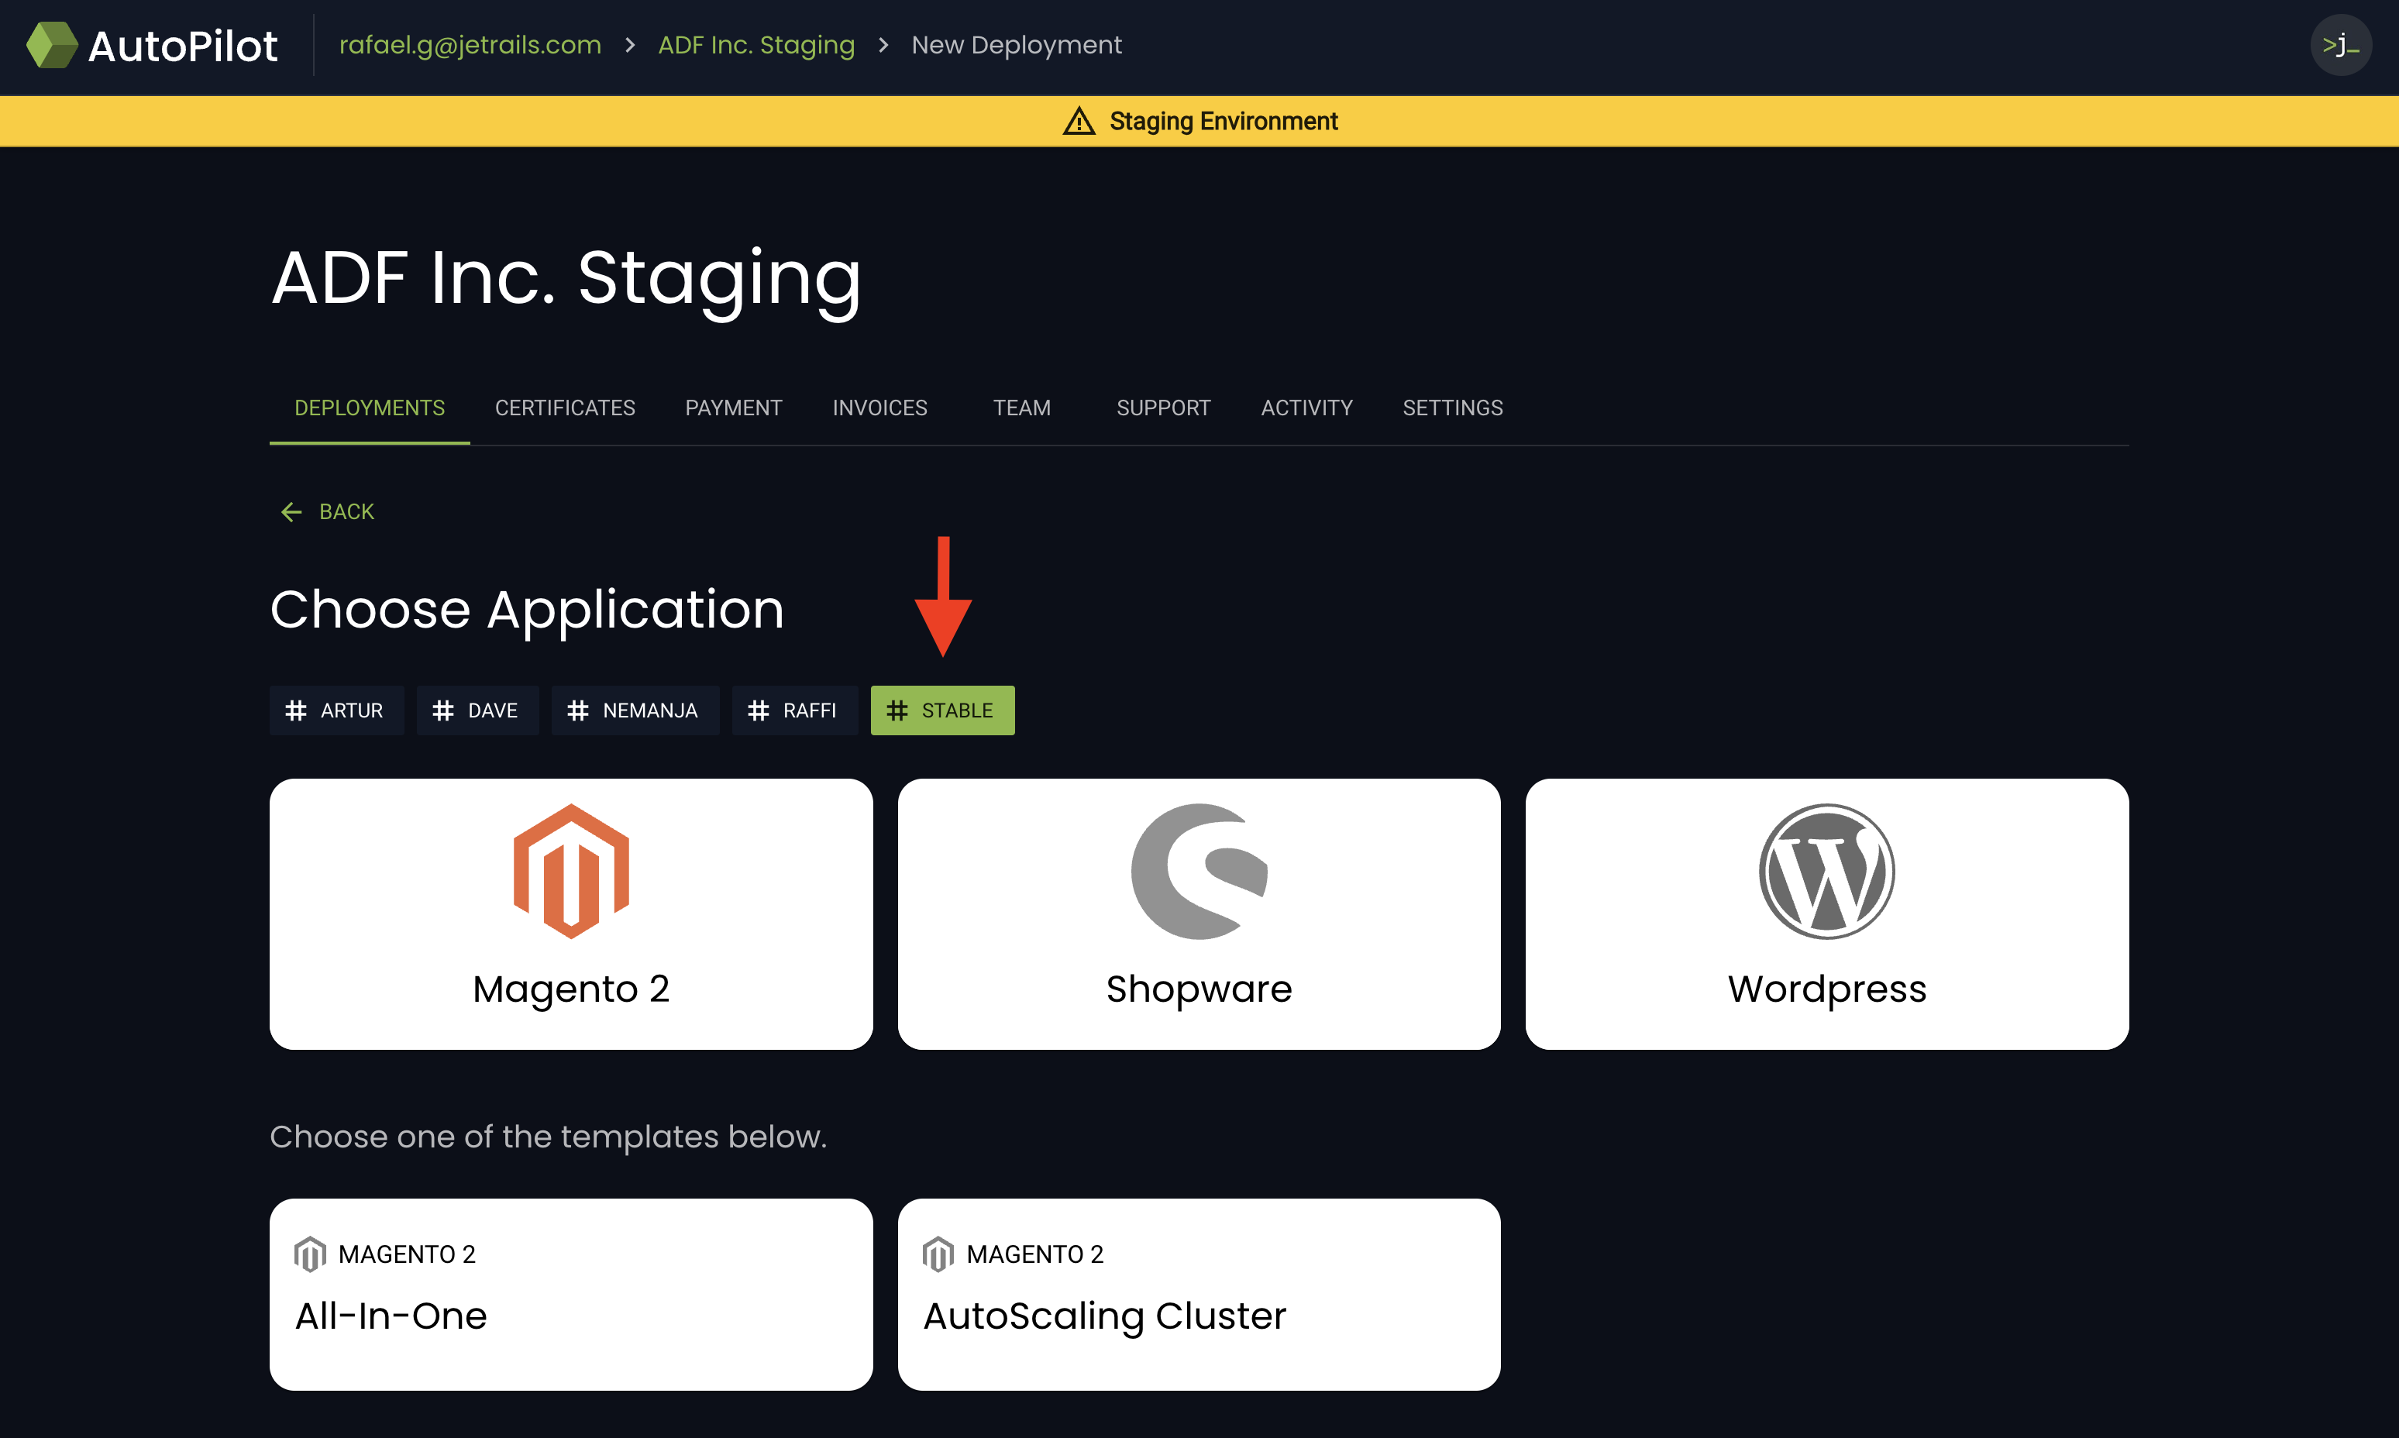Screen dimensions: 2399x1438
Task: Toggle the STABLE tag filter
Action: [x=941, y=710]
